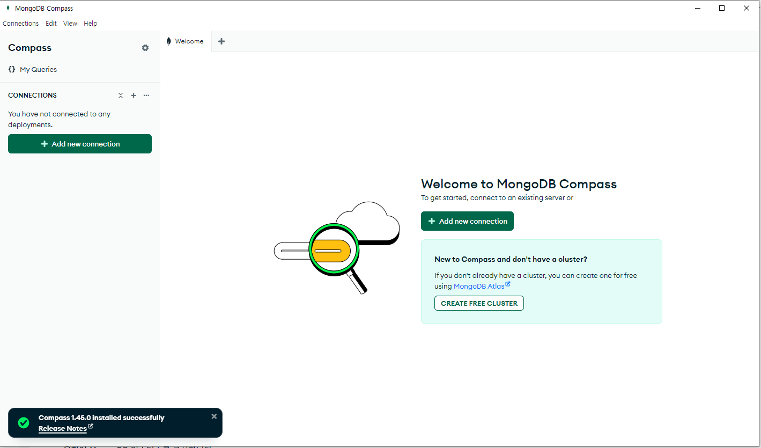Click the CONNECTIONS section header
This screenshot has width=761, height=448.
click(x=32, y=96)
